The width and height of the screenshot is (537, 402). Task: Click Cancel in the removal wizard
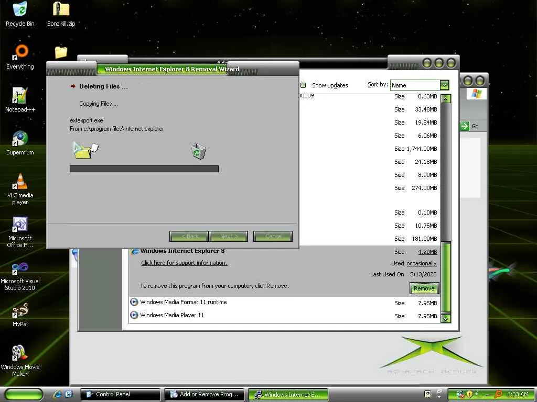(273, 236)
